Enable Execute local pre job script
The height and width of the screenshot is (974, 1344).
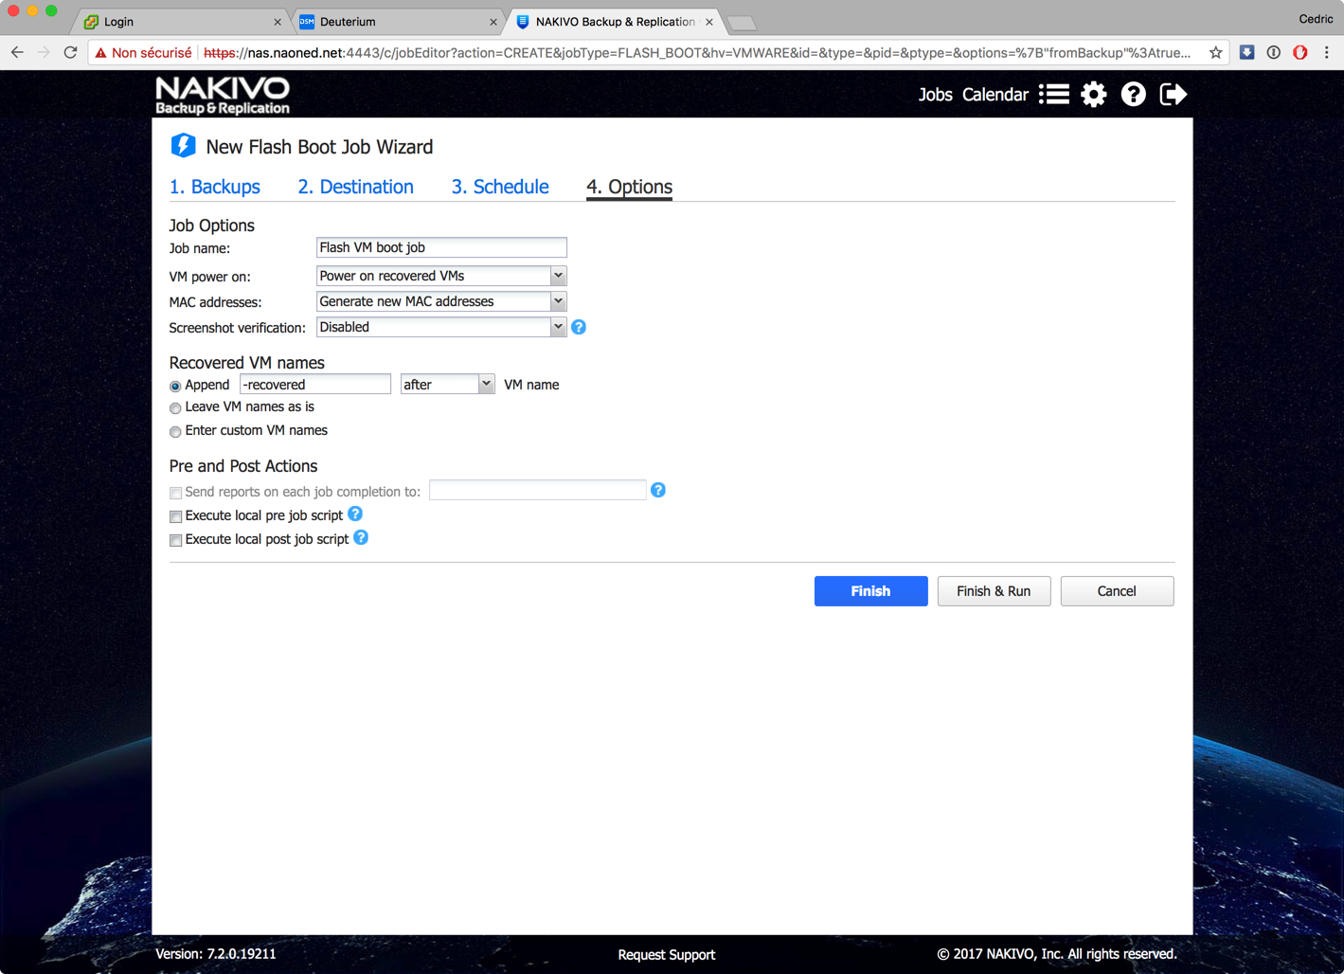point(176,516)
